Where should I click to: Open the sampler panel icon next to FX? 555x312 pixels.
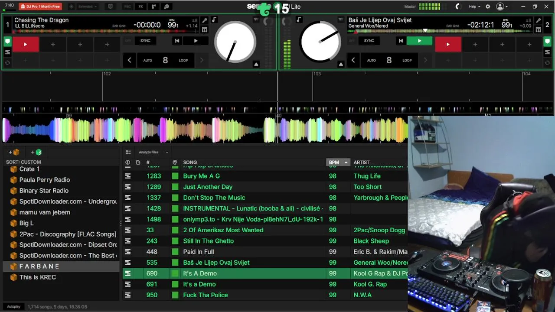153,6
